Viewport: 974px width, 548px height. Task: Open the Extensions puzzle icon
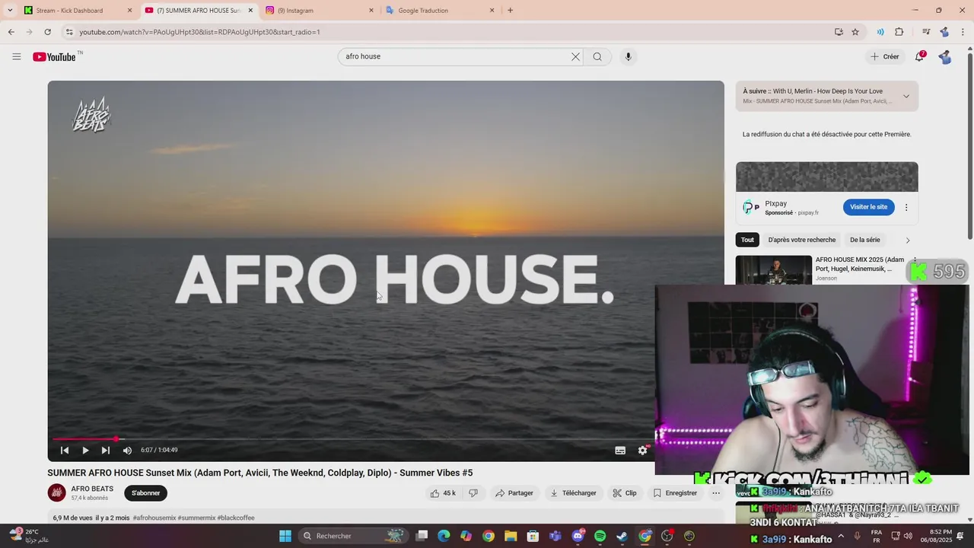(899, 32)
